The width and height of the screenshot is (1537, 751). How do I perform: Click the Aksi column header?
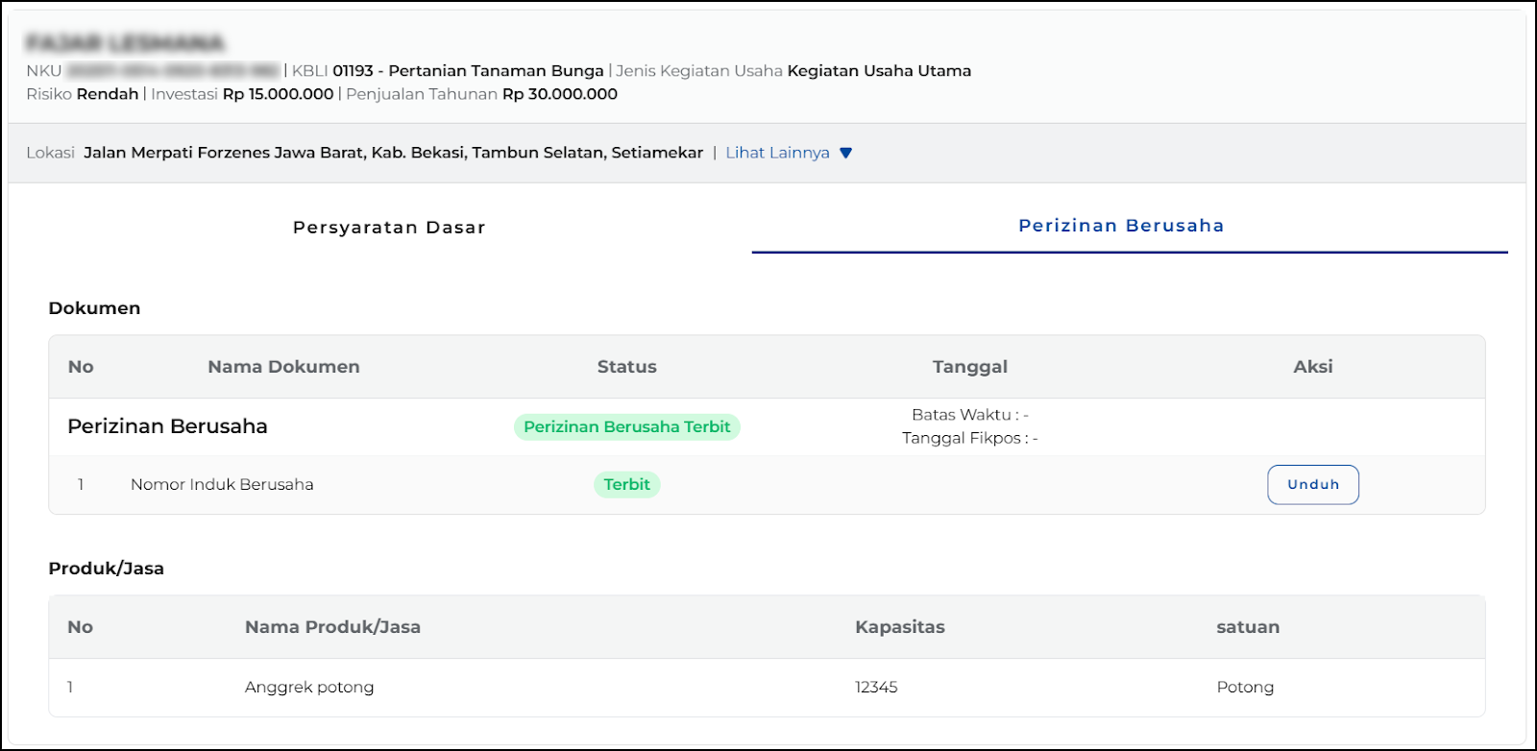(1312, 367)
